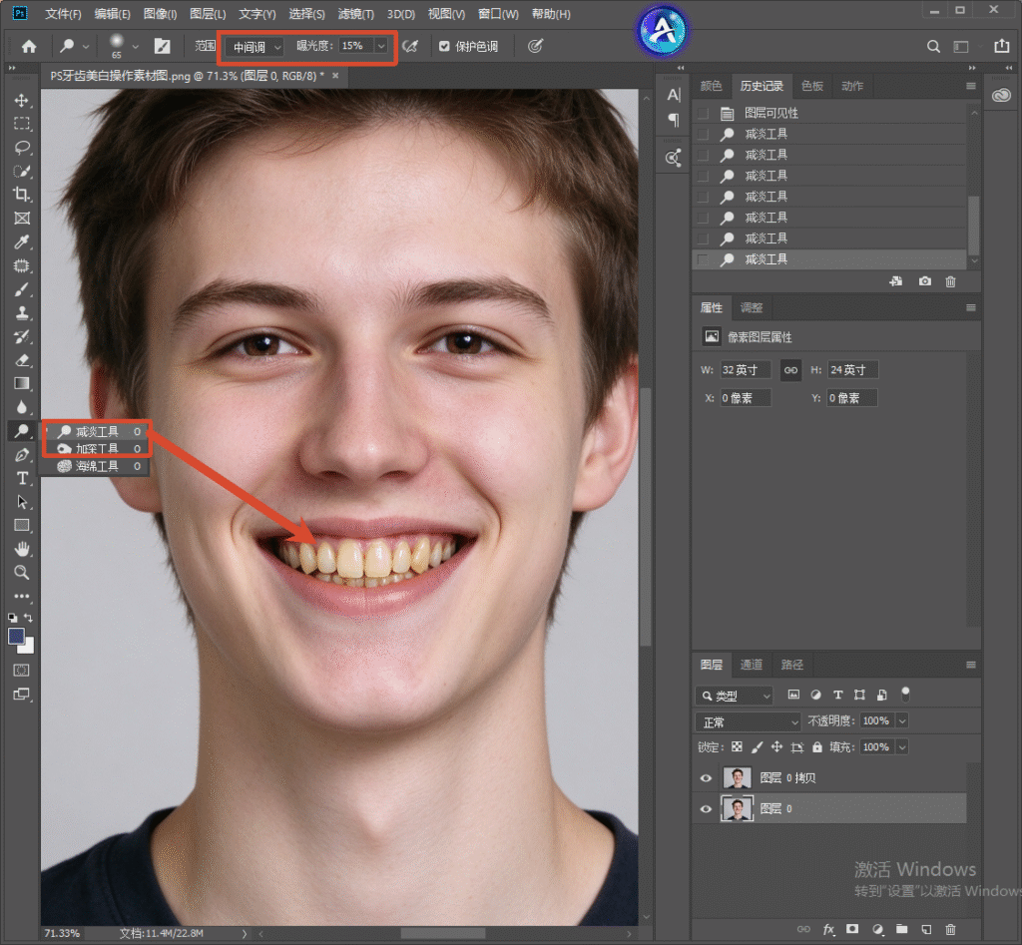The height and width of the screenshot is (945, 1022).
Task: Select the Move tool
Action: pyautogui.click(x=22, y=100)
